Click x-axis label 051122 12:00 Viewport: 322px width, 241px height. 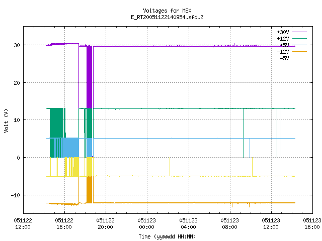click(23, 224)
